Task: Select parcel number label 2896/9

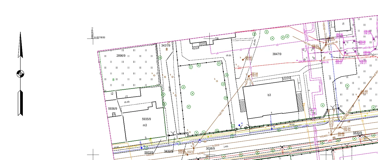Action: point(121,56)
